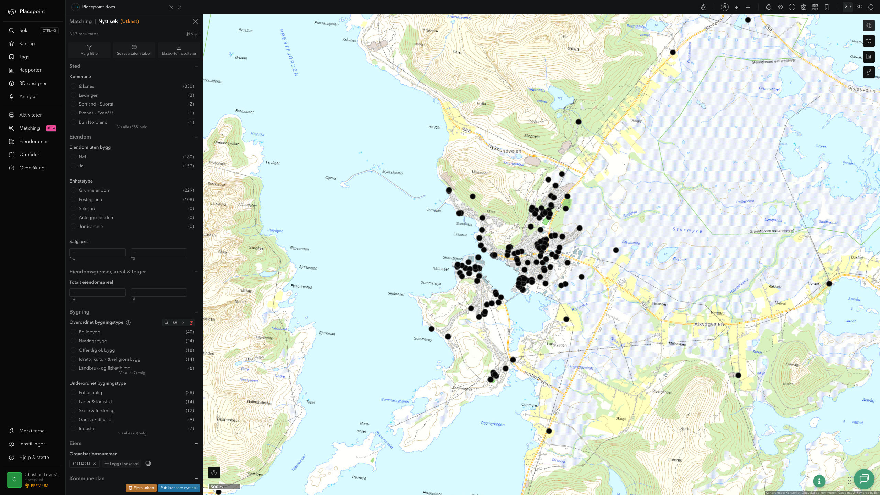Open the walking travel-time tool

click(869, 72)
